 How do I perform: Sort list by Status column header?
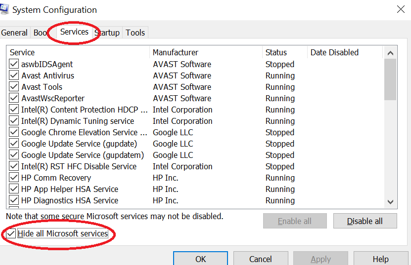(276, 52)
